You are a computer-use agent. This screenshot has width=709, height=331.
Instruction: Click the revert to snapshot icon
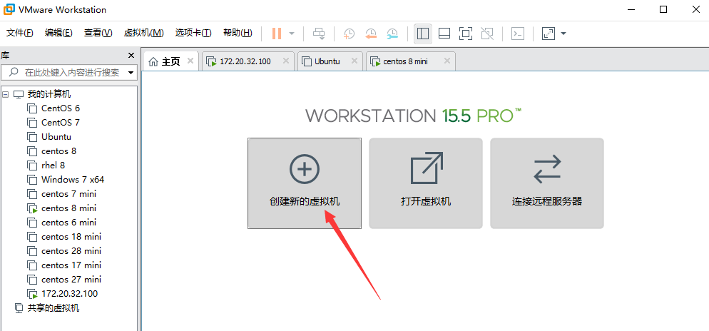371,34
